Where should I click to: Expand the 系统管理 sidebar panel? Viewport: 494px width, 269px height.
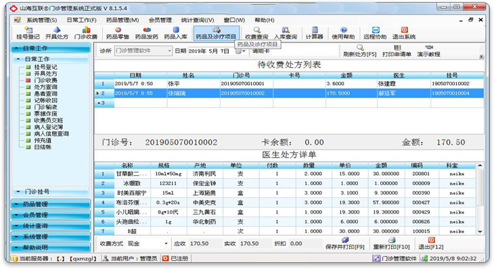(51, 237)
